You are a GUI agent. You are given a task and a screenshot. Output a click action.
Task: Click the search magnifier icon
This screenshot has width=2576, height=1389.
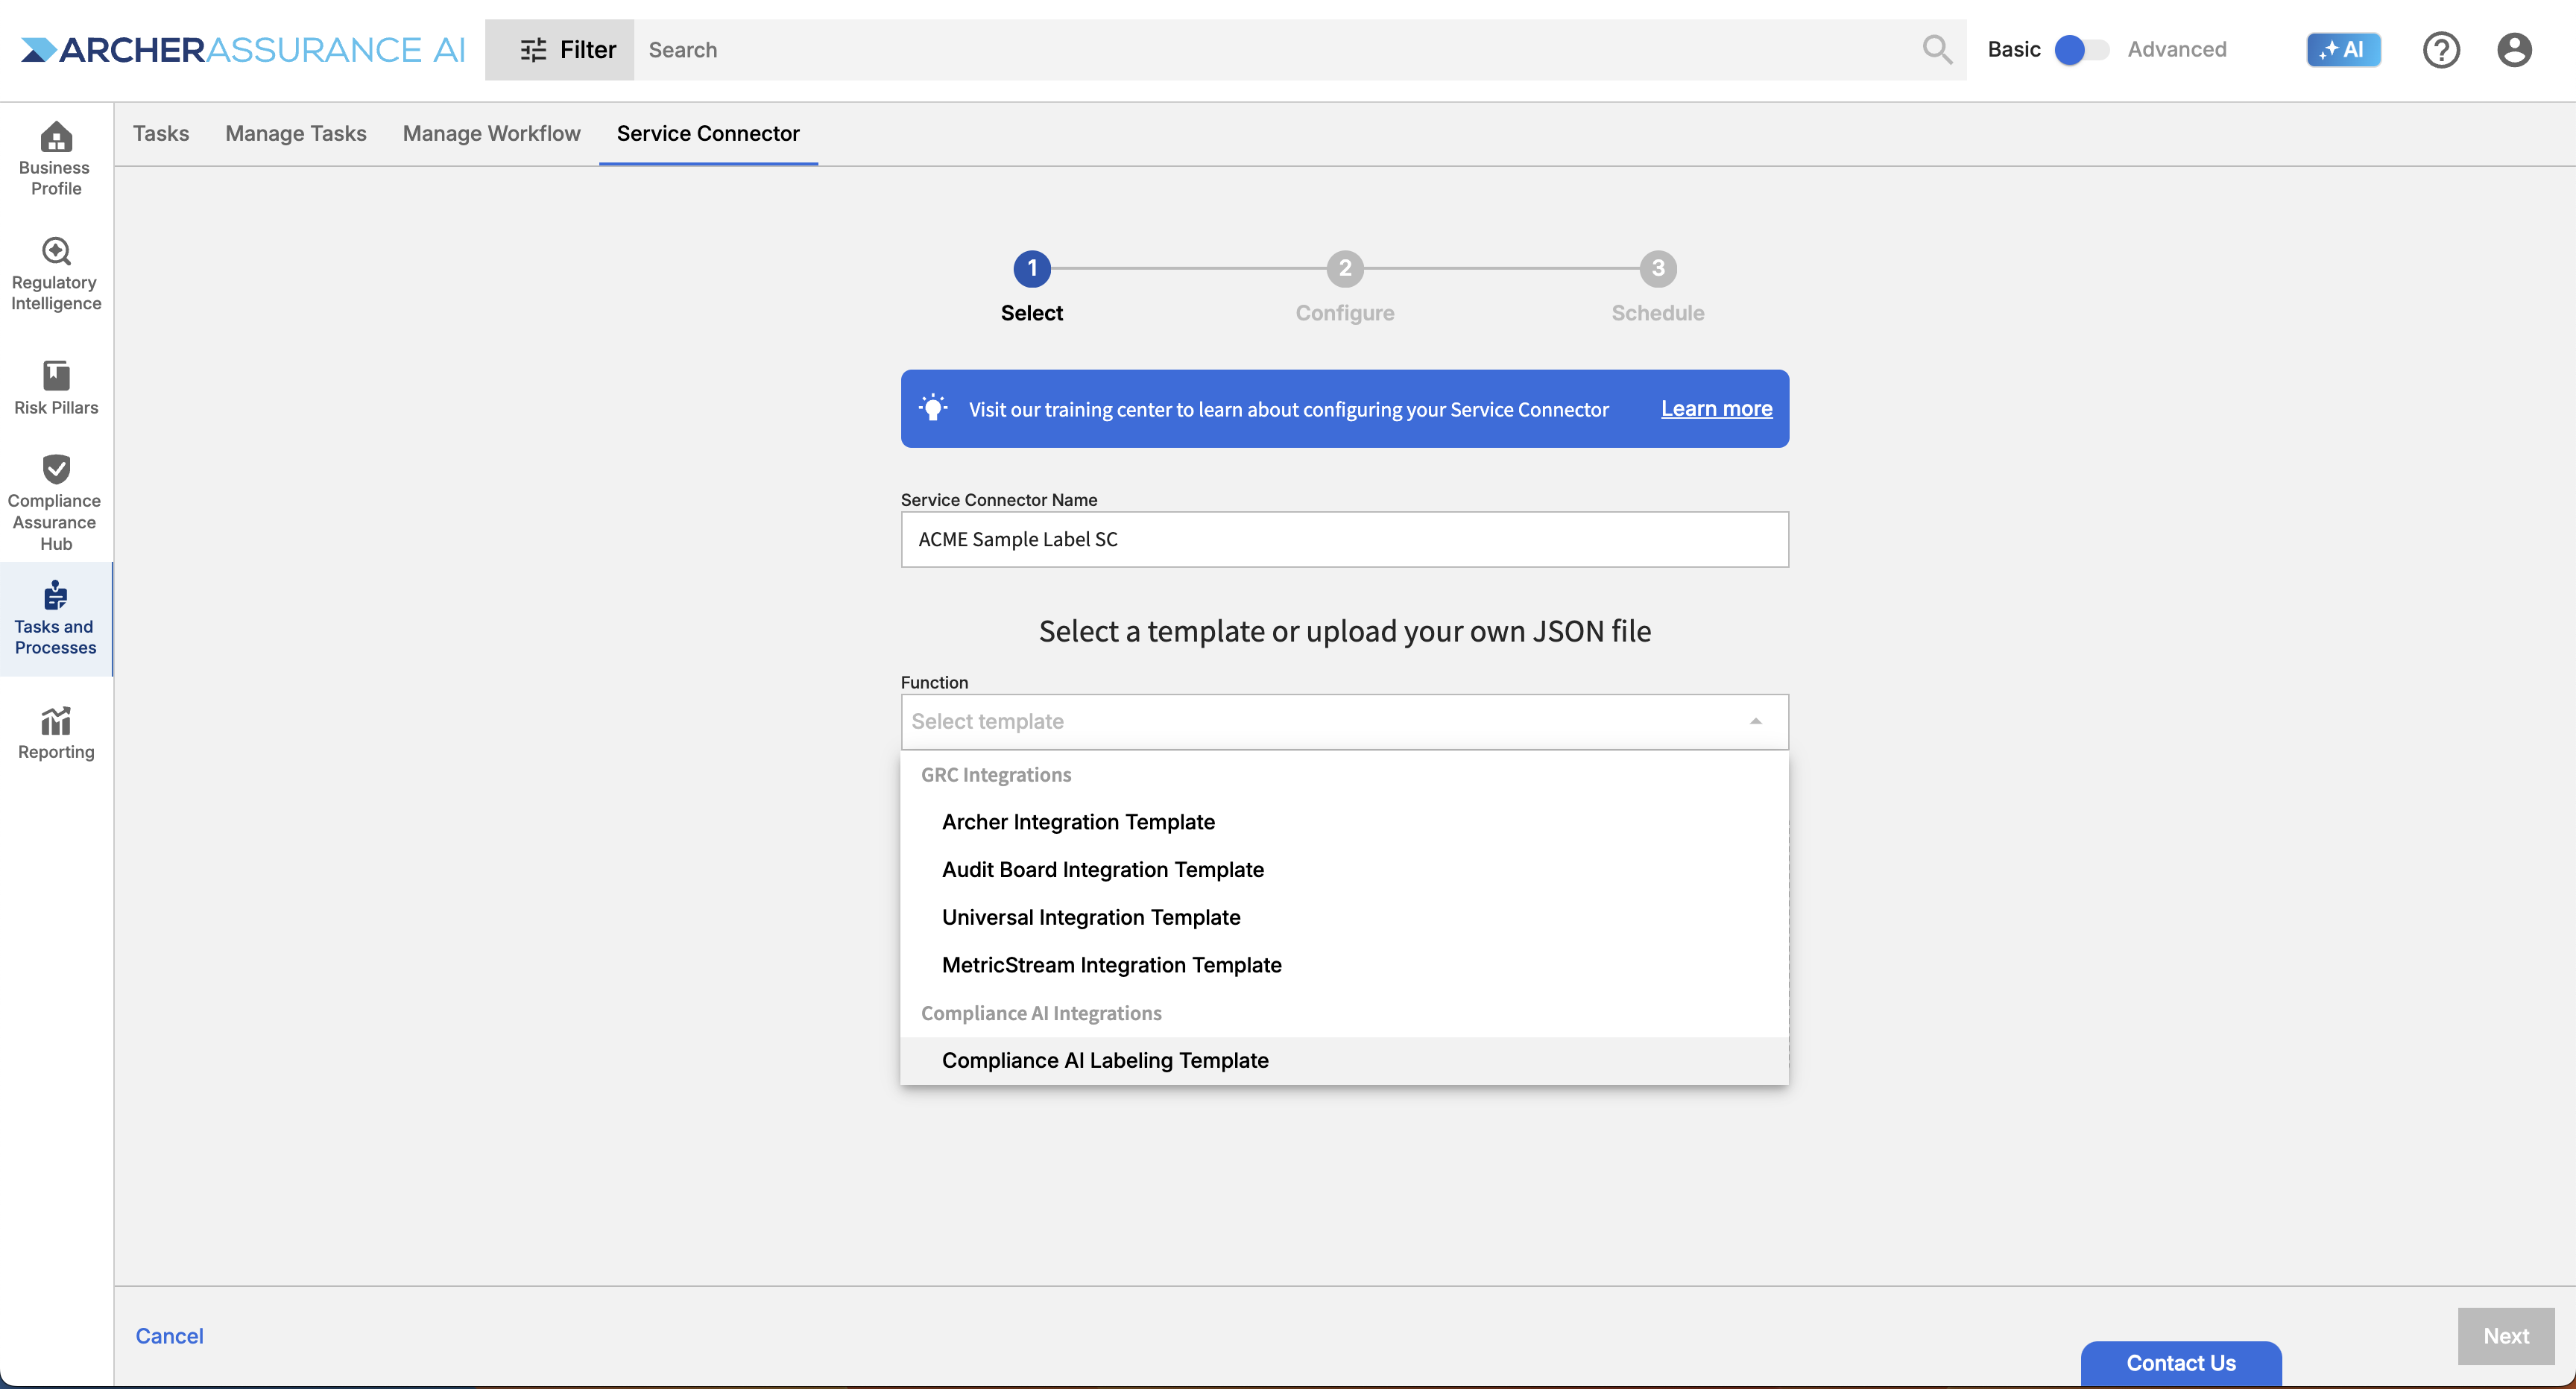click(x=1937, y=49)
